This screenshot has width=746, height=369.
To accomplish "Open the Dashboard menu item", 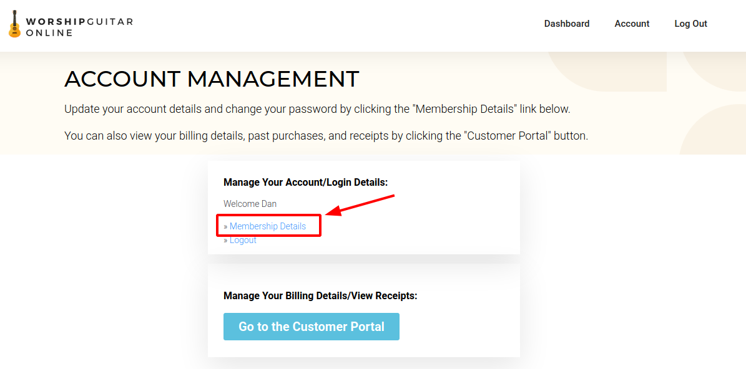I will click(566, 24).
